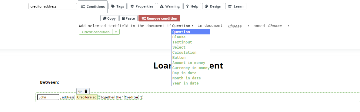
Task: Click the Paste button
Action: [x=128, y=18]
